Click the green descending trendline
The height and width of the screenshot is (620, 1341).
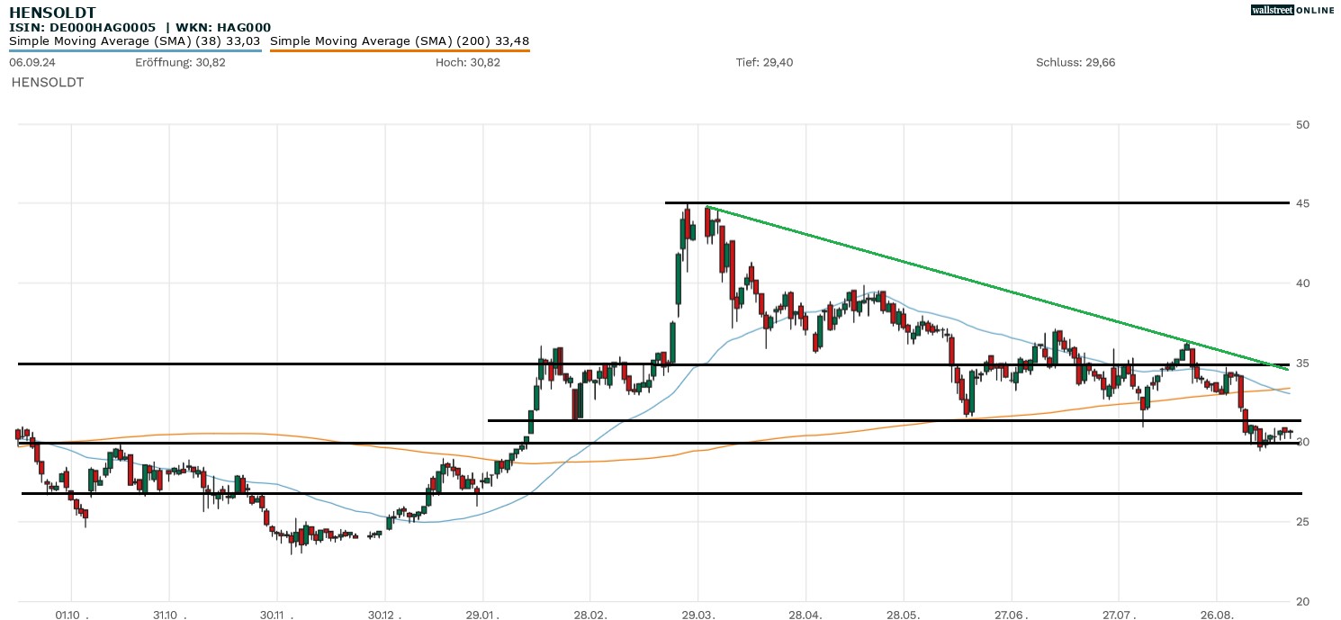[997, 288]
